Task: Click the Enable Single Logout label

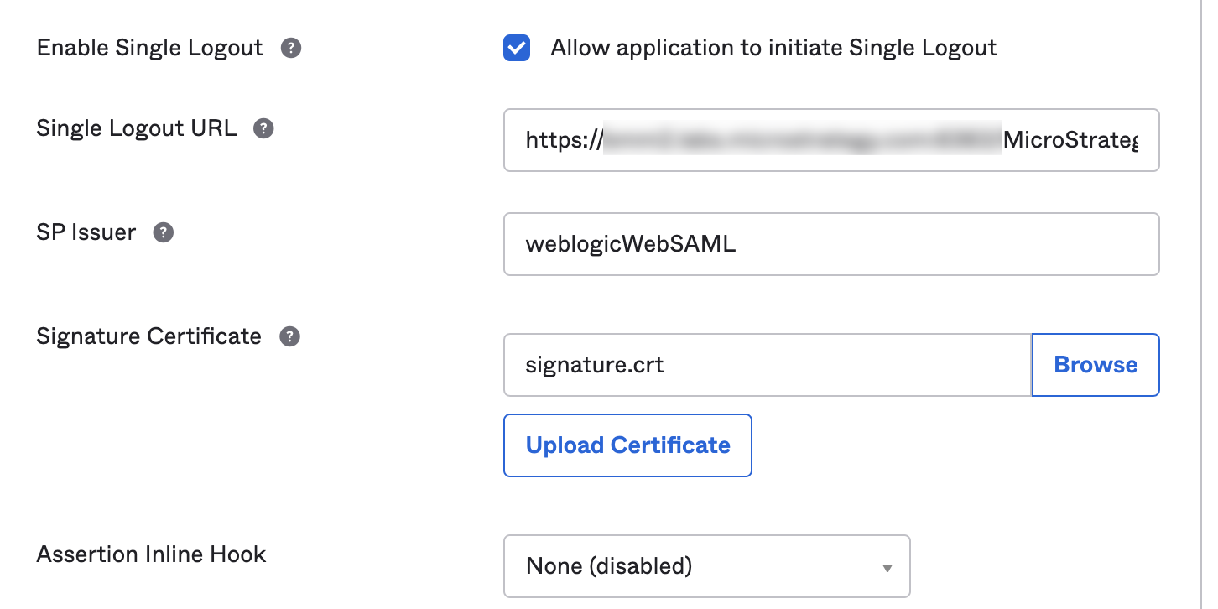Action: tap(149, 48)
